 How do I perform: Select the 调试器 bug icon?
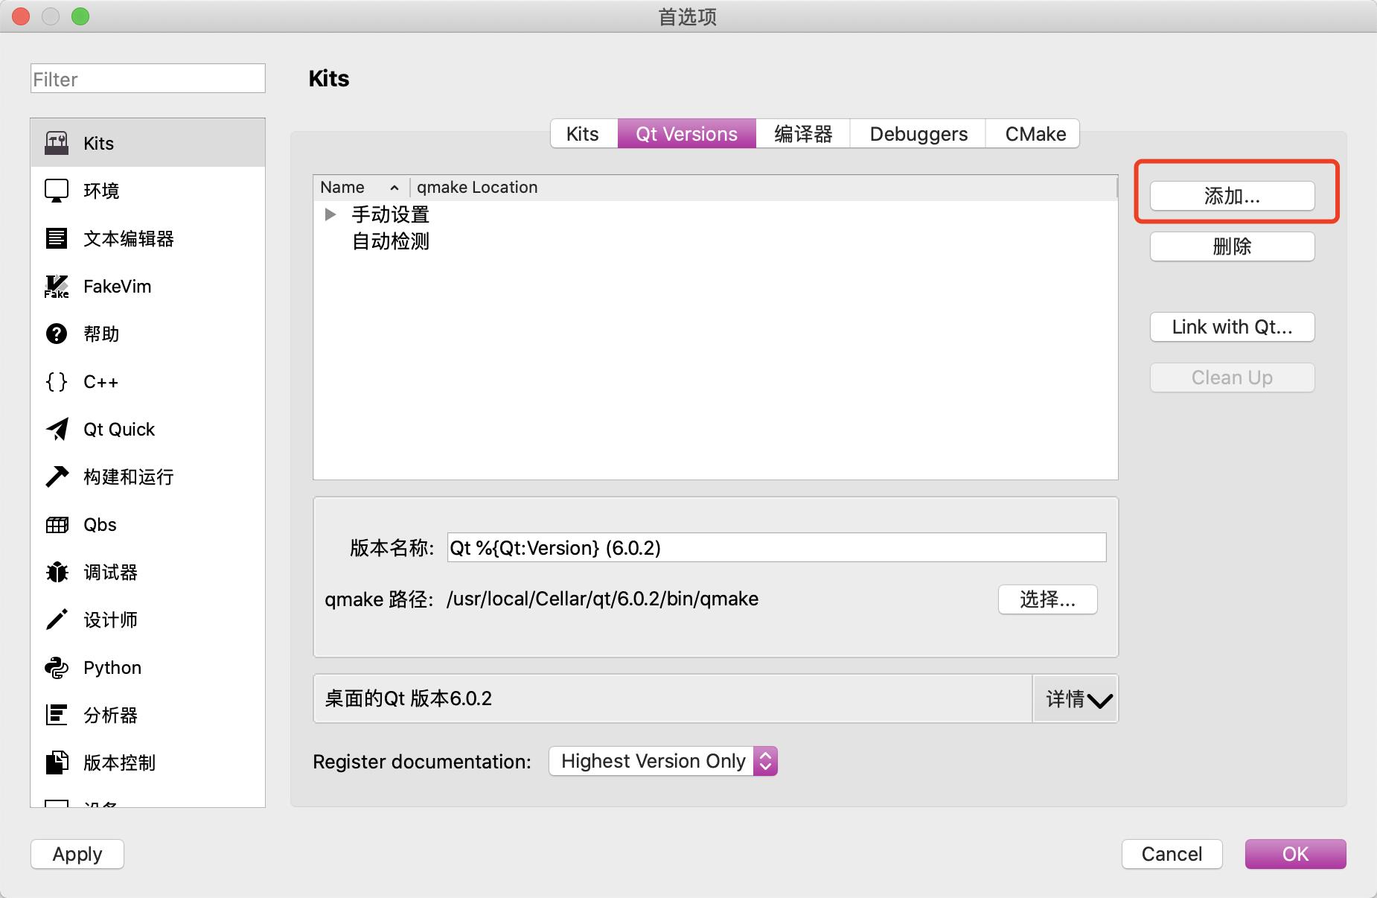(x=57, y=572)
